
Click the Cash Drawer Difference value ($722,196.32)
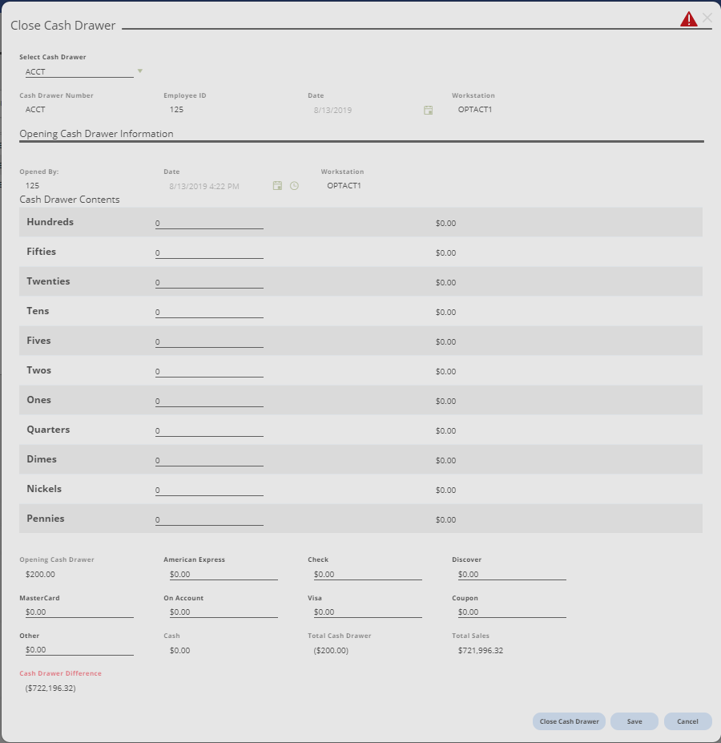click(50, 688)
